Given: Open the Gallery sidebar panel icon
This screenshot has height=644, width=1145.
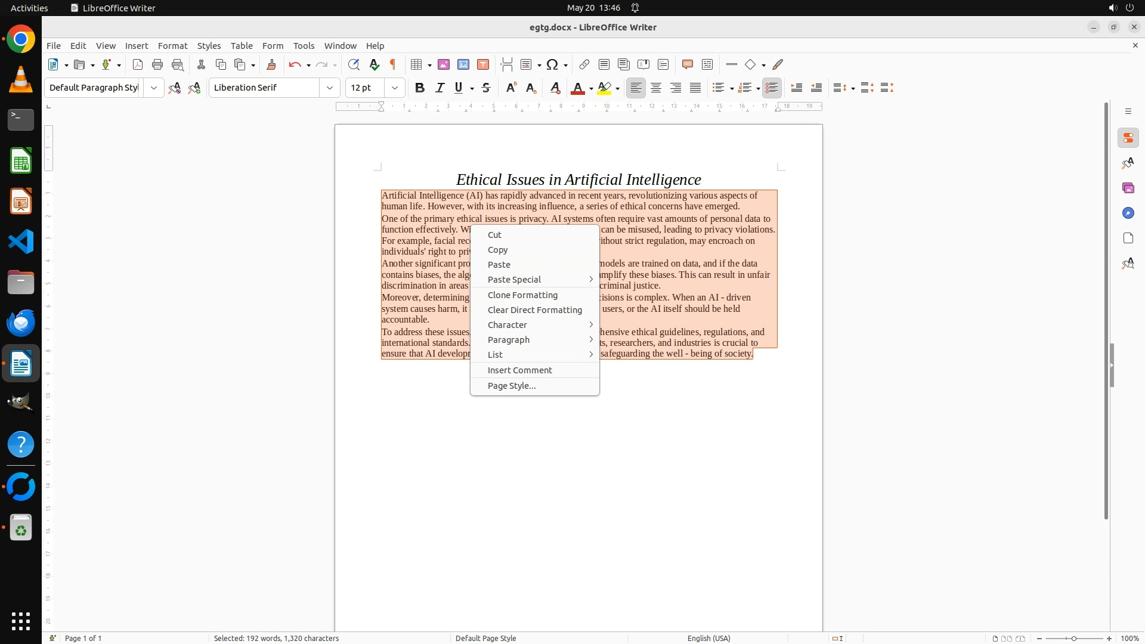Looking at the screenshot, I should [x=1128, y=188].
